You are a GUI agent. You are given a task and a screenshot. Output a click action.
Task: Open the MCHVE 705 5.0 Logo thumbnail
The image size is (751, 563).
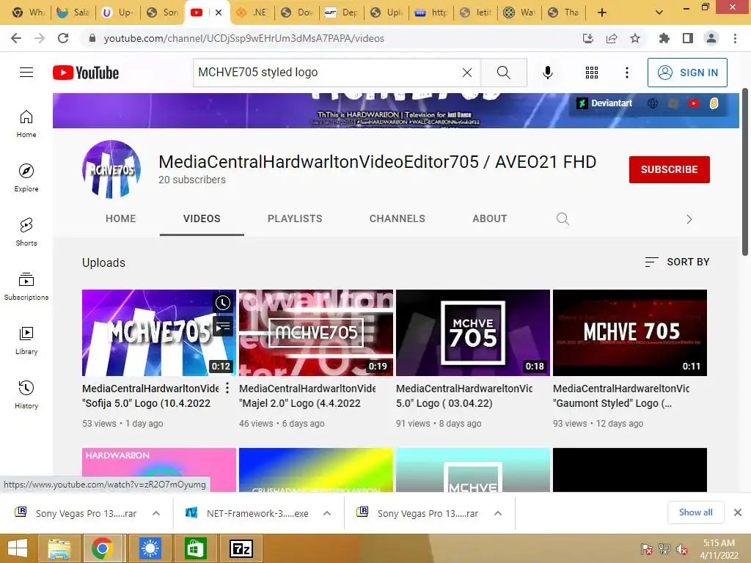(x=473, y=333)
